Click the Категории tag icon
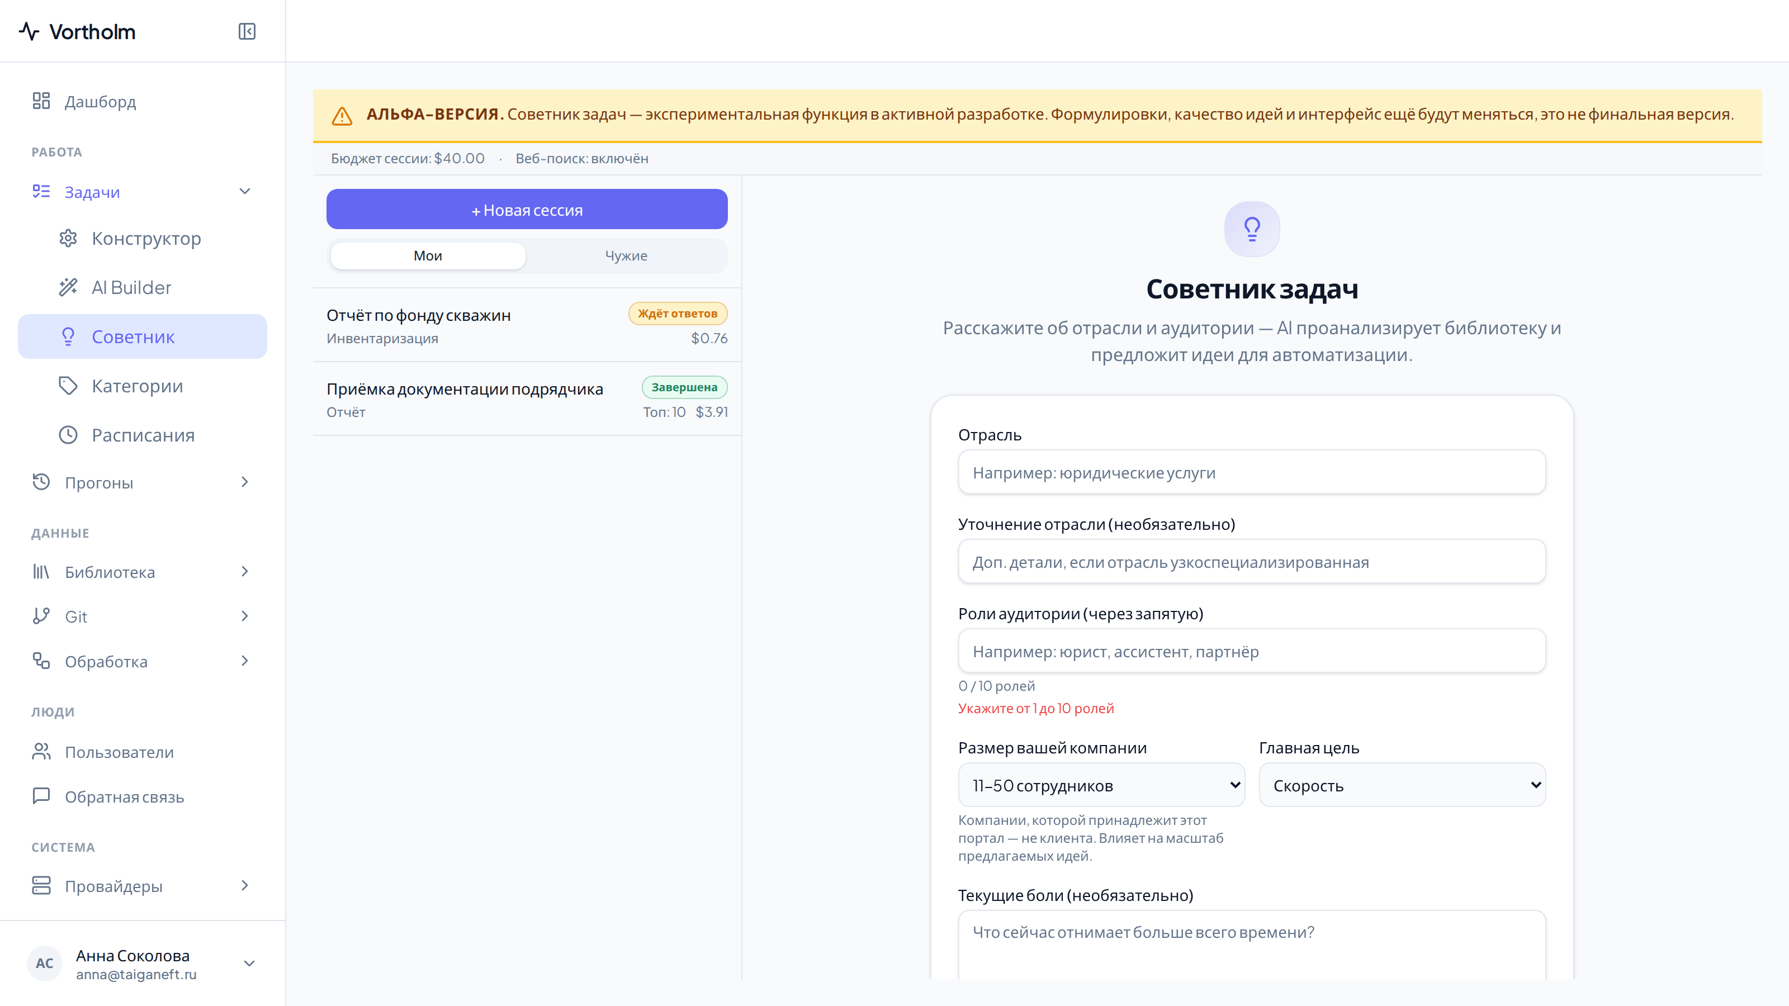Image resolution: width=1789 pixels, height=1006 pixels. (x=68, y=386)
